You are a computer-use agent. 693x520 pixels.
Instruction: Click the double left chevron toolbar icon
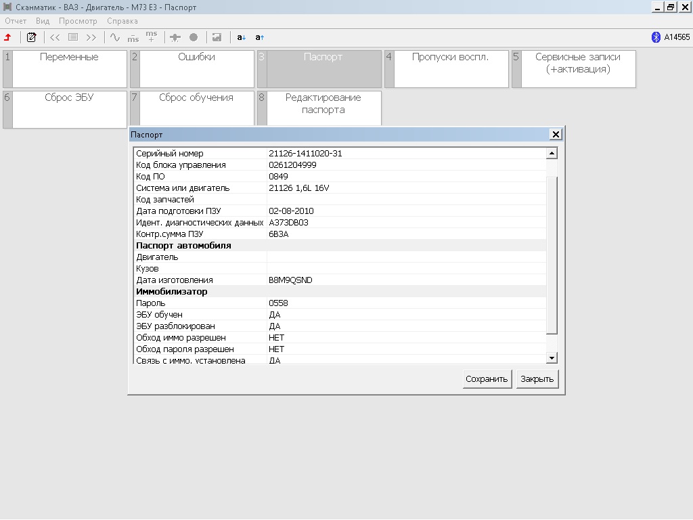click(x=55, y=38)
